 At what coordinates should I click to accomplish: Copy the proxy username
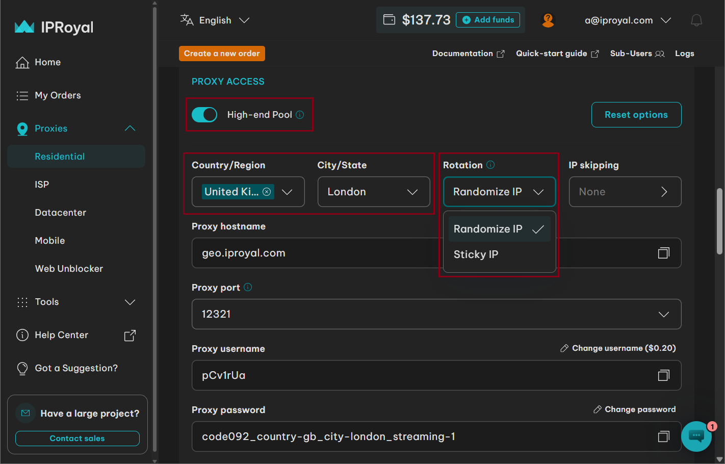coord(663,375)
